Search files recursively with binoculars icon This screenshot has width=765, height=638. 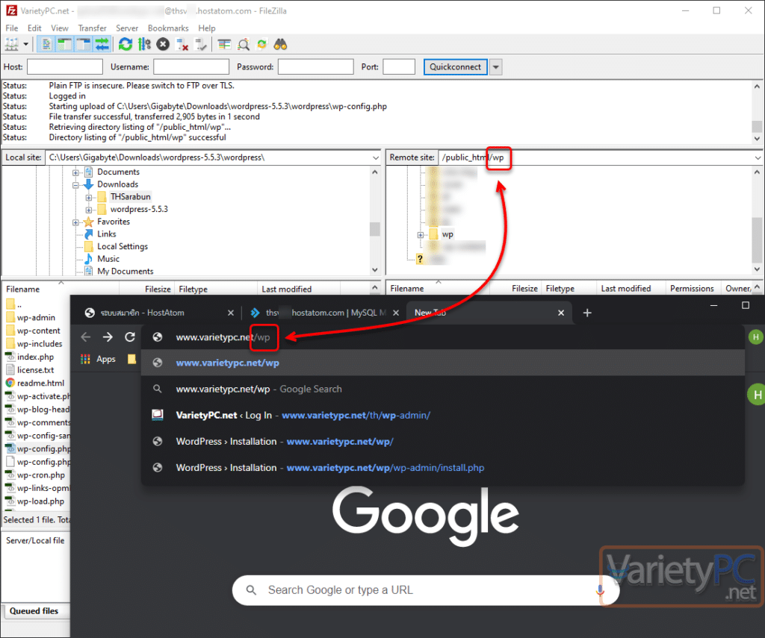281,45
